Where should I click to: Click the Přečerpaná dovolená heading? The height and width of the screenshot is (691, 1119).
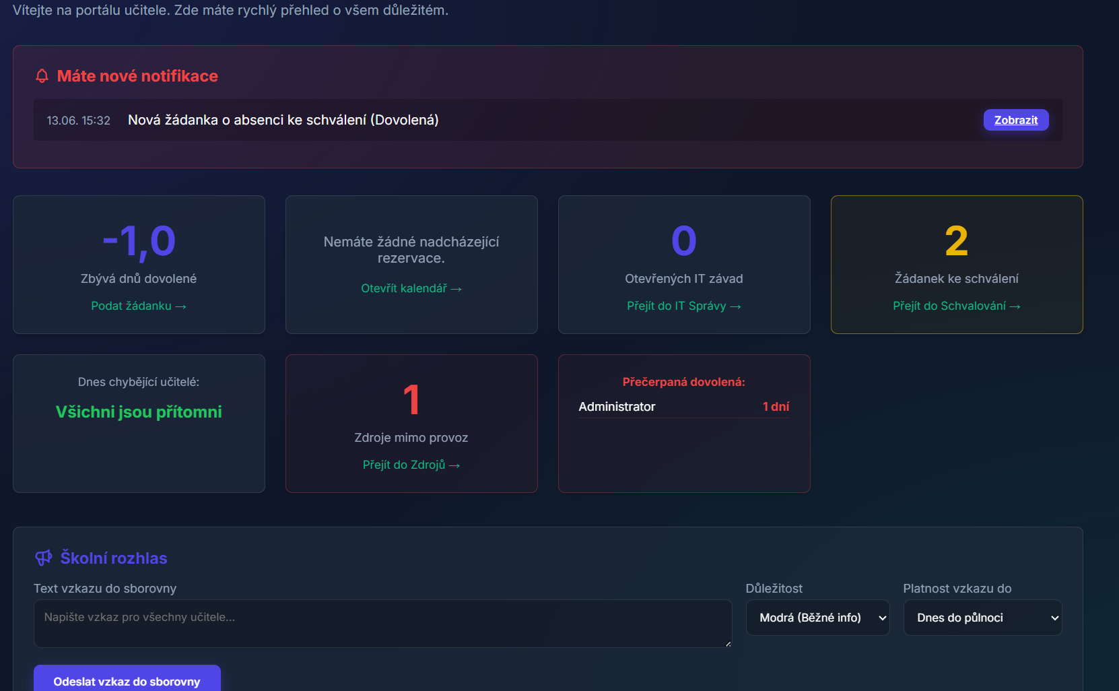684,382
